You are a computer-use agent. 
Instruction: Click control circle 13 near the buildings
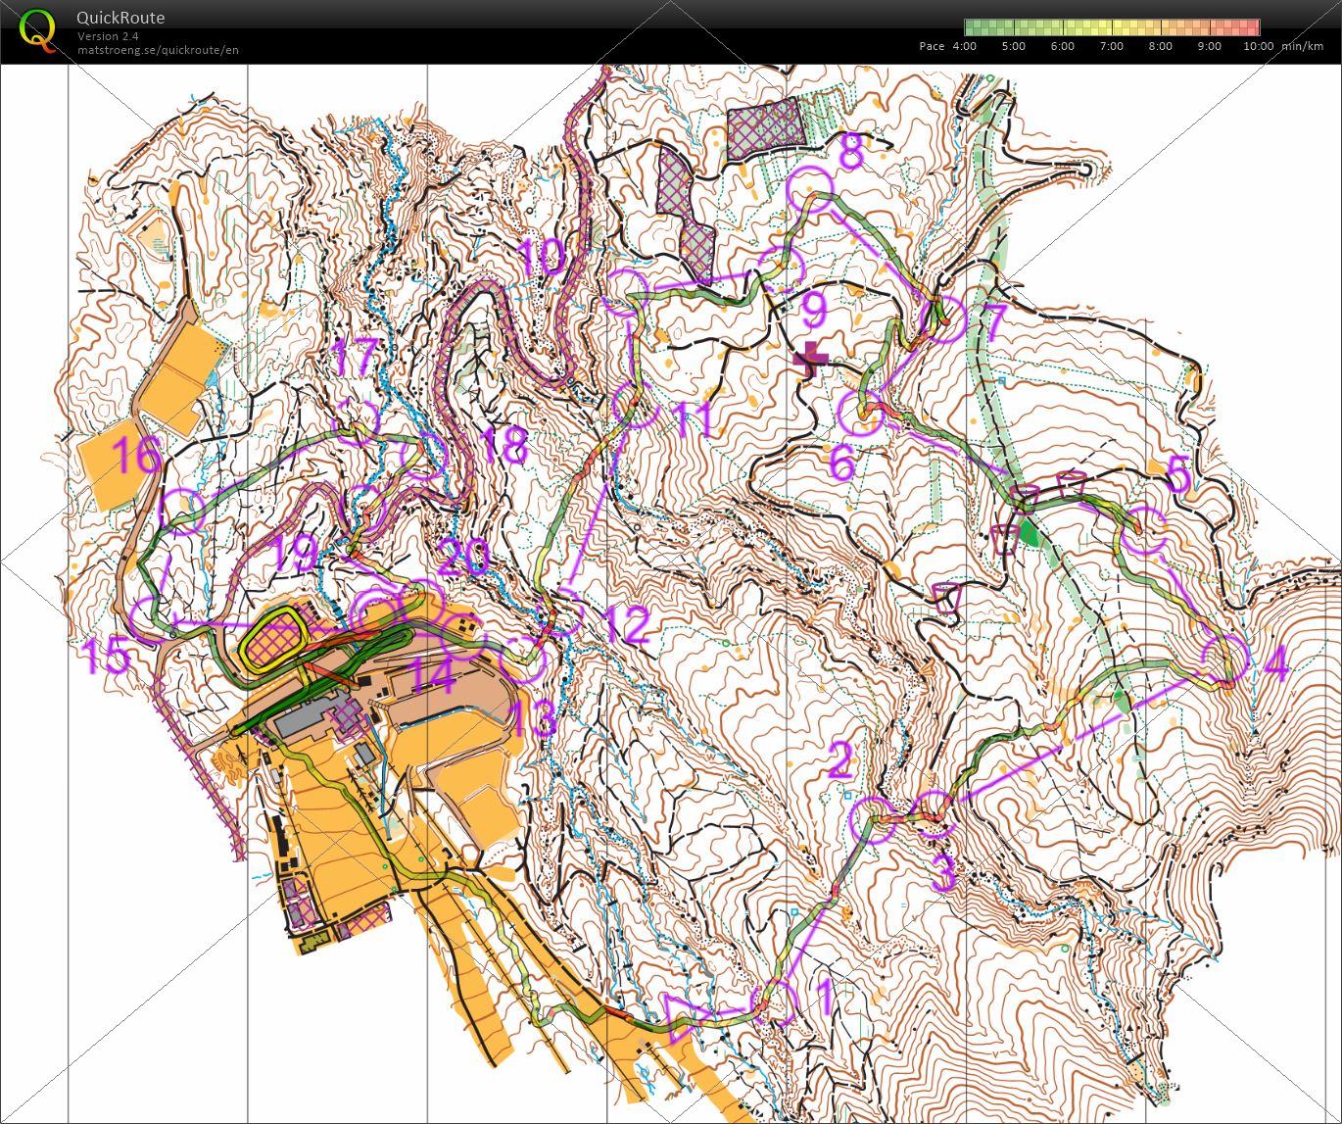(x=522, y=660)
